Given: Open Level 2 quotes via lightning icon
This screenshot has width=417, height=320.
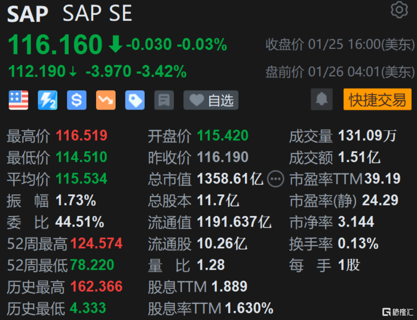Looking at the screenshot, I should (x=47, y=100).
